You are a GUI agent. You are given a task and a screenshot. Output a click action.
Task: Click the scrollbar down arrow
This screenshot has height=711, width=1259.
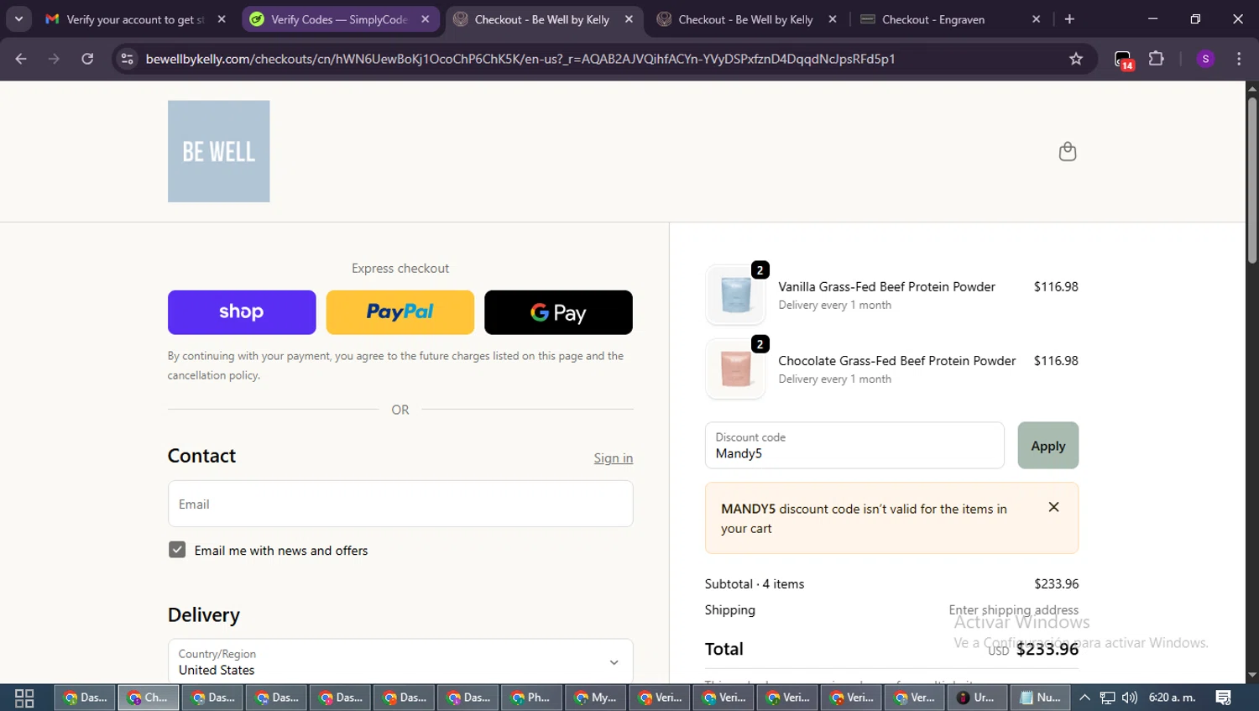click(1251, 675)
